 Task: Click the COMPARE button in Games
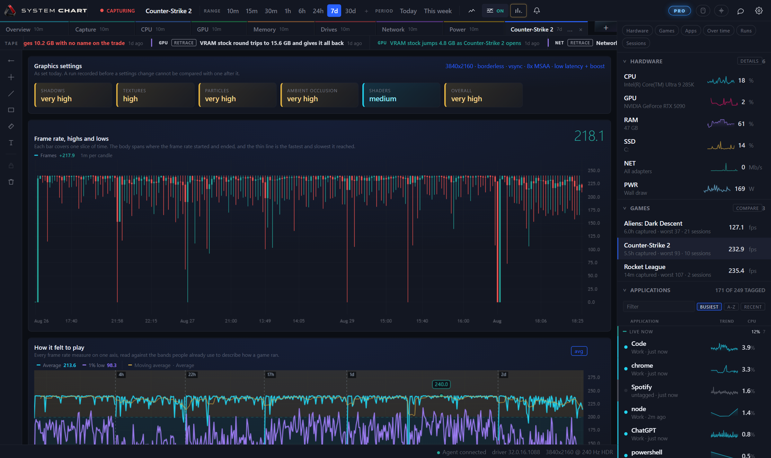747,208
